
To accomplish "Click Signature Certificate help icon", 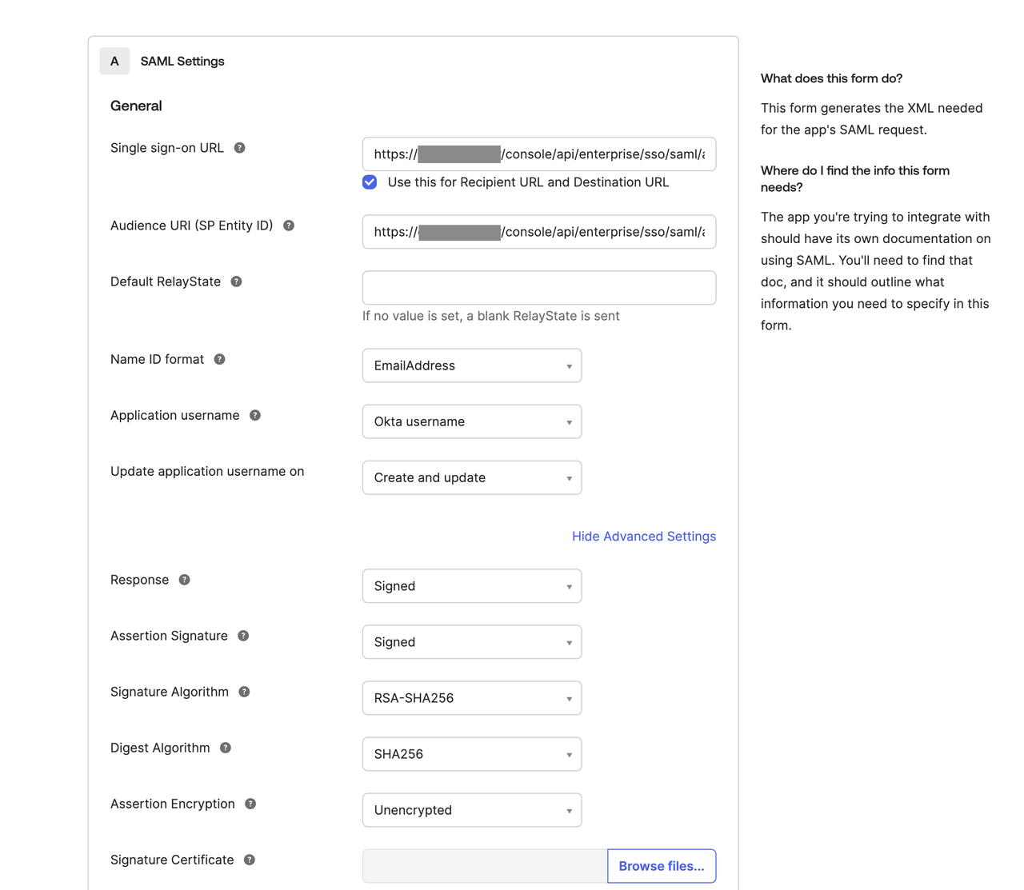I will point(250,860).
